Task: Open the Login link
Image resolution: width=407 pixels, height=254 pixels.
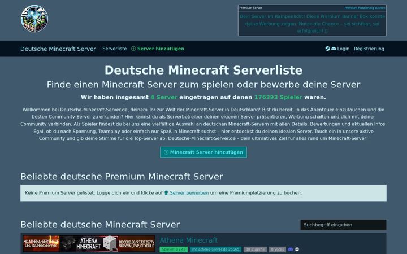Action: 343,49
